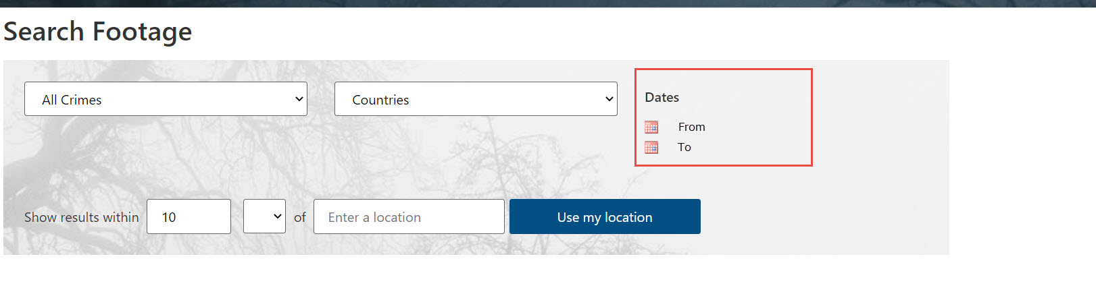Click the dark banner strip at top

(548, 3)
